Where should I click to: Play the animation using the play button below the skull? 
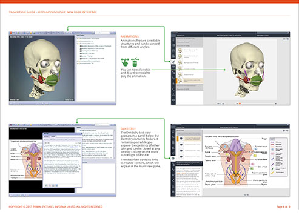tap(237, 104)
